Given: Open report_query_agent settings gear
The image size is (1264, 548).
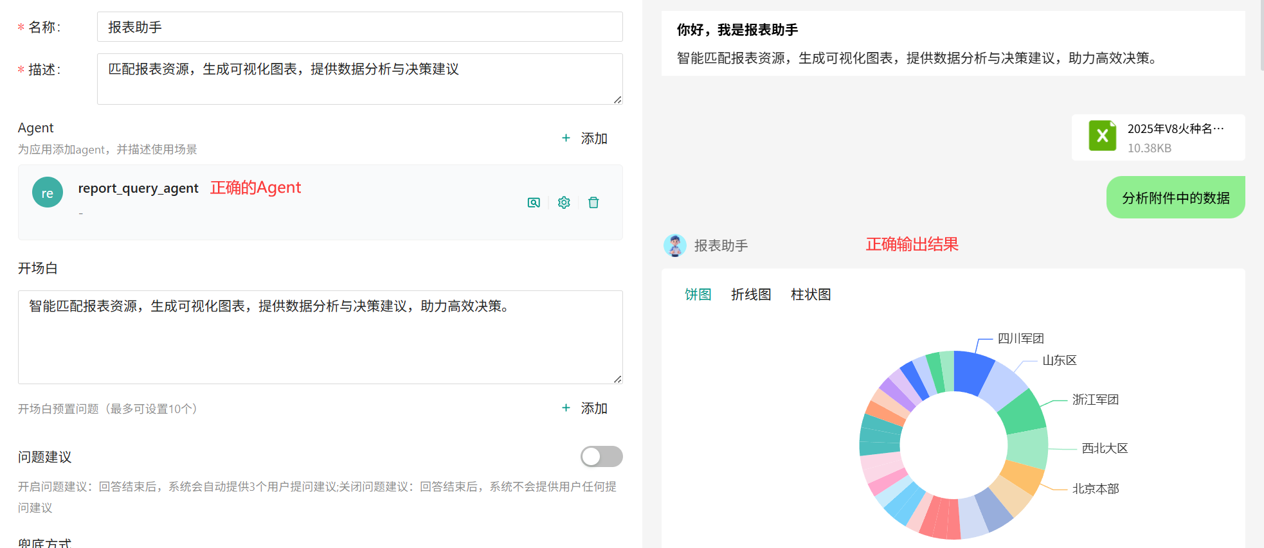Looking at the screenshot, I should tap(564, 203).
